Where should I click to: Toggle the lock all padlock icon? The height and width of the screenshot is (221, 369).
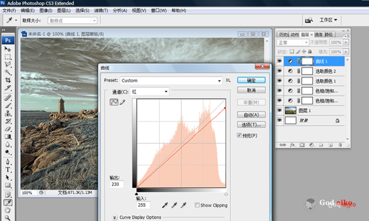(x=310, y=52)
